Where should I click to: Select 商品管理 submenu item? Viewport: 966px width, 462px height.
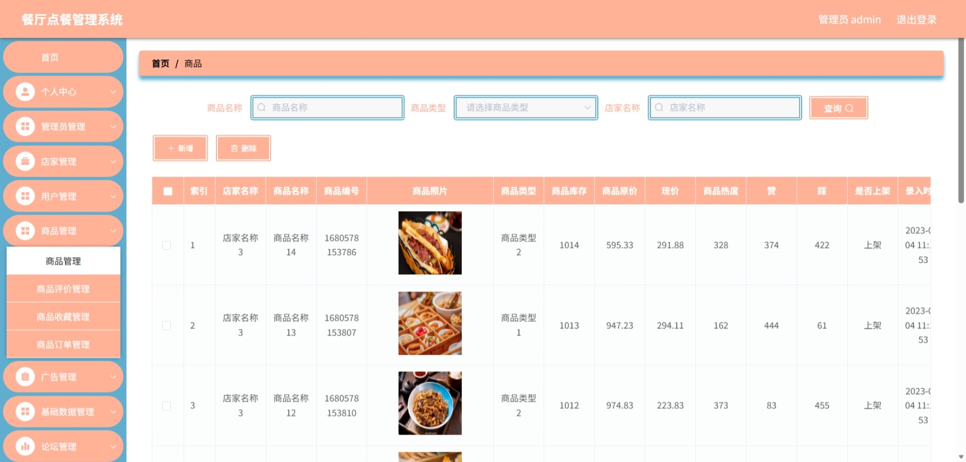click(x=63, y=261)
